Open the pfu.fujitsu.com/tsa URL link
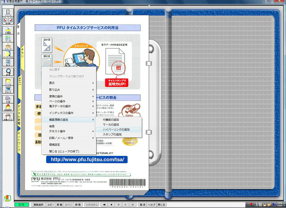This screenshot has width=286, height=208. [x=87, y=159]
